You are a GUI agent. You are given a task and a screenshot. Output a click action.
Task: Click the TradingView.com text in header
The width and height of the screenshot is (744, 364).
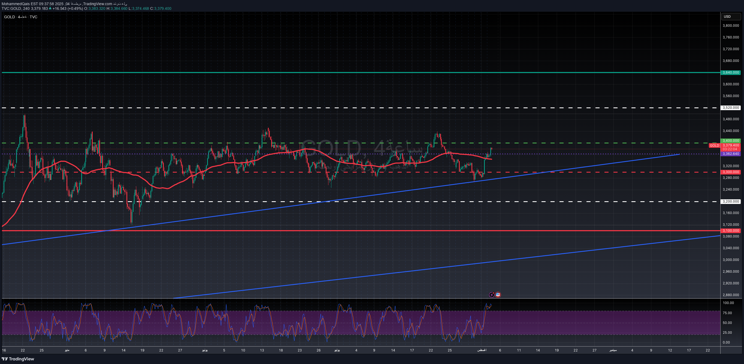pyautogui.click(x=97, y=4)
